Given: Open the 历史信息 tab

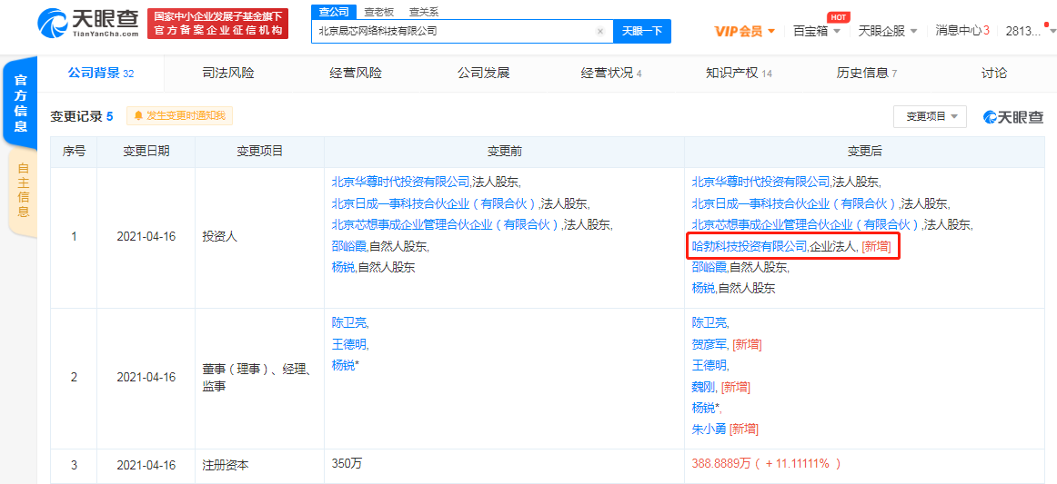Looking at the screenshot, I should (866, 74).
